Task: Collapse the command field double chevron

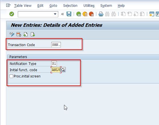Action: (x=62, y=14)
